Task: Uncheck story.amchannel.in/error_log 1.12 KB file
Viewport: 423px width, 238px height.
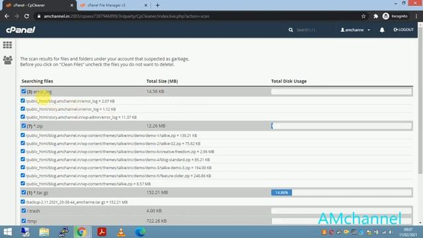Action: tap(22, 108)
